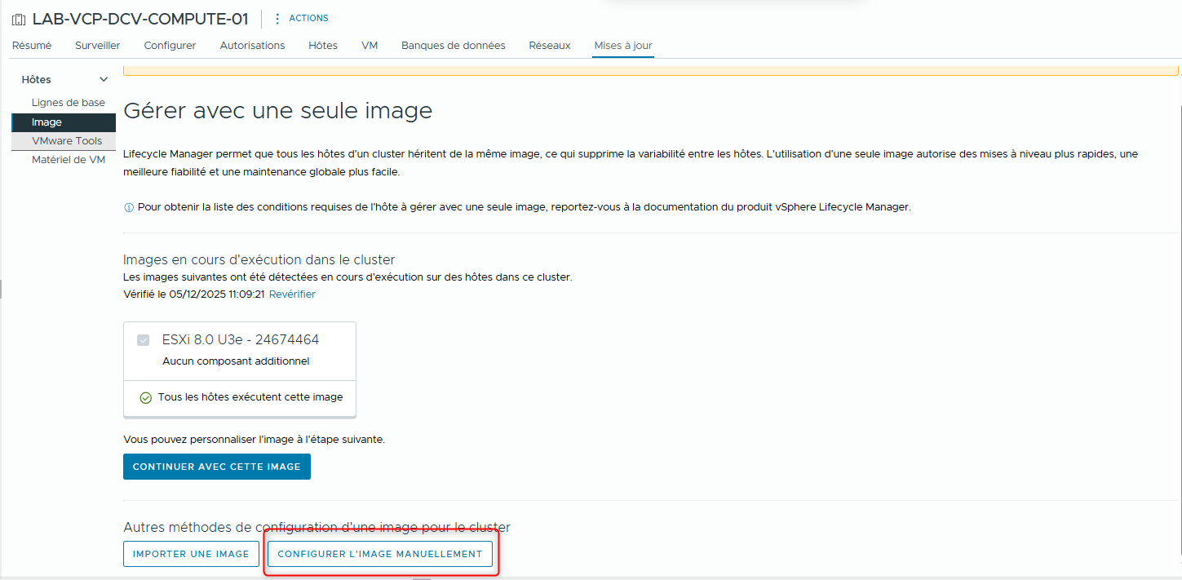1182x580 pixels.
Task: Click the Revérifier link
Action: click(291, 295)
